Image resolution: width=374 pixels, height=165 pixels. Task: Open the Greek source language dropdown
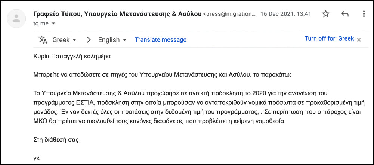64,39
